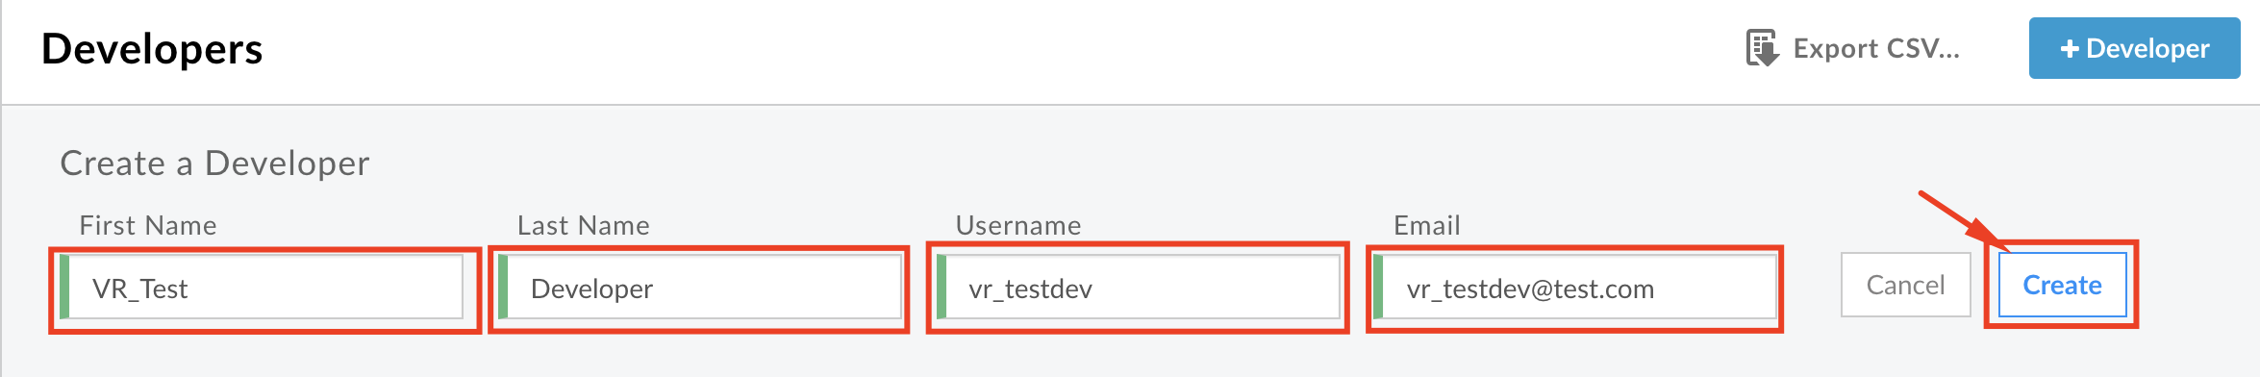This screenshot has height=377, width=2260.
Task: Cancel the developer creation form
Action: (1905, 285)
